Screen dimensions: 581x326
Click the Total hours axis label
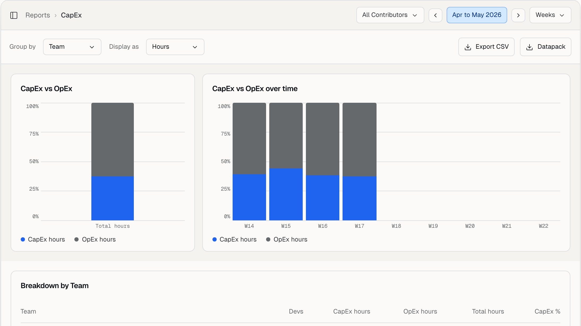113,226
